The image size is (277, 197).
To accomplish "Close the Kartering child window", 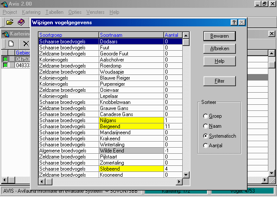I will [272, 34].
